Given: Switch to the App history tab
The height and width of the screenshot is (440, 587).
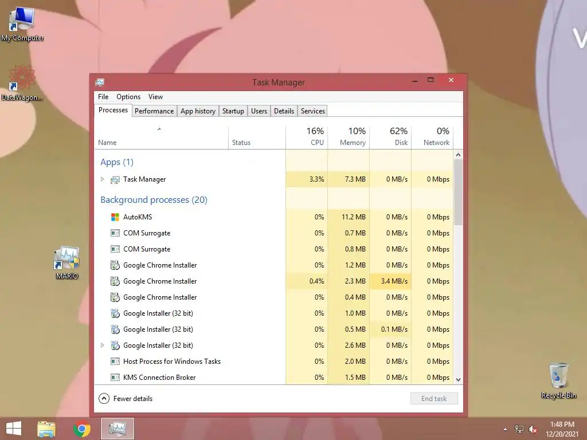Looking at the screenshot, I should coord(198,111).
